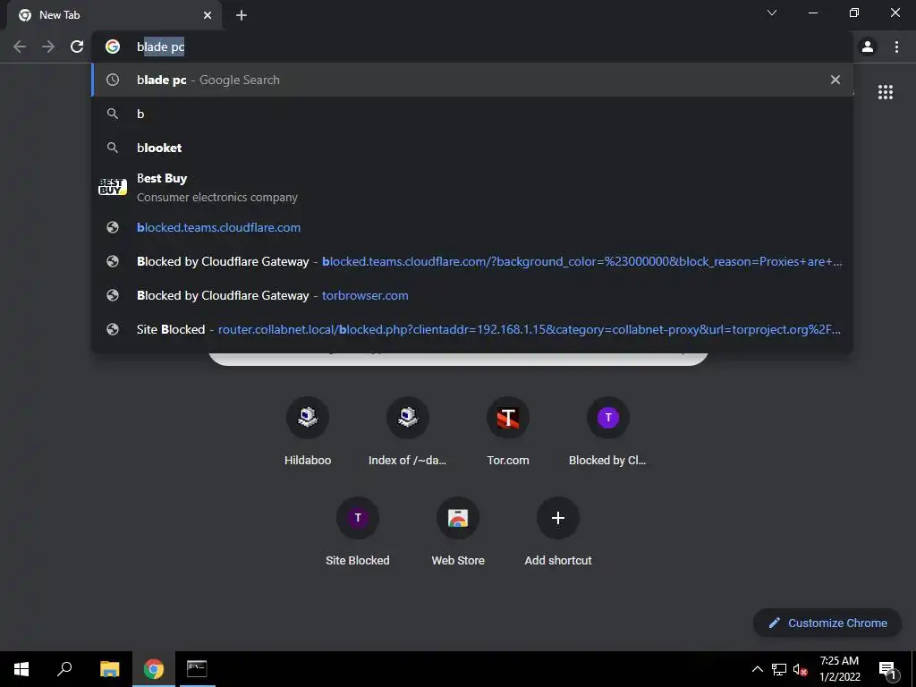
Task: Select the 'b' search suggestion
Action: click(x=472, y=114)
